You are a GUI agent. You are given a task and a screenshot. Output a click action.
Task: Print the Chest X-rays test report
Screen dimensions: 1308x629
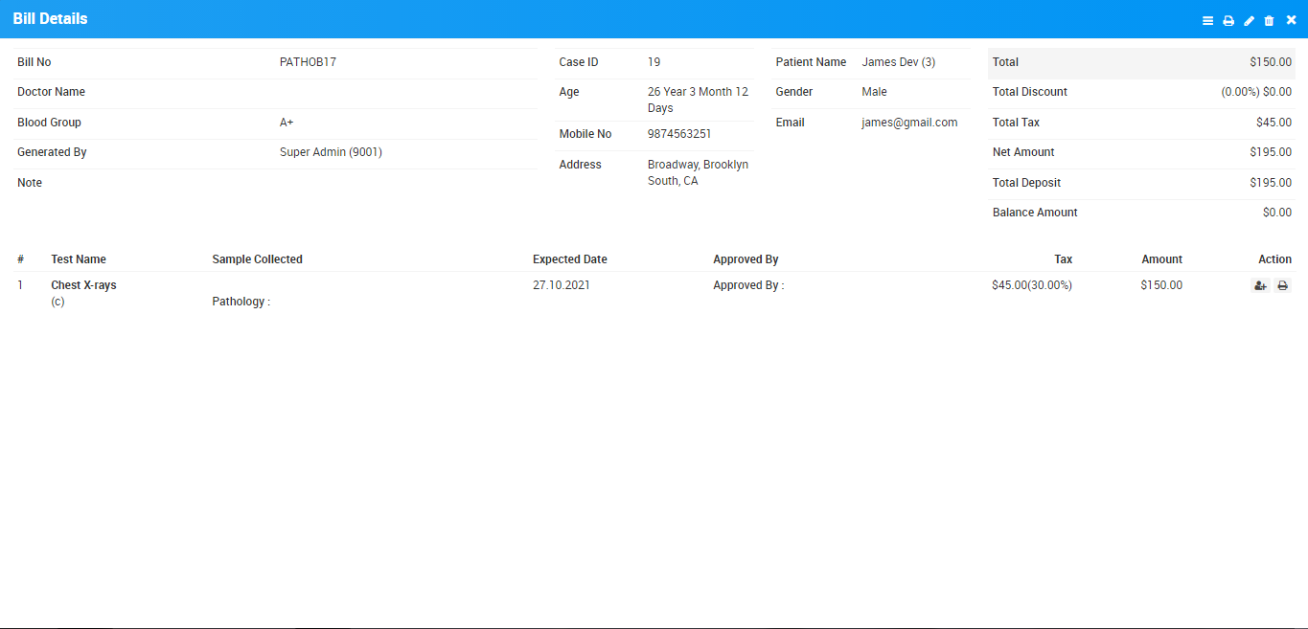pyautogui.click(x=1282, y=285)
